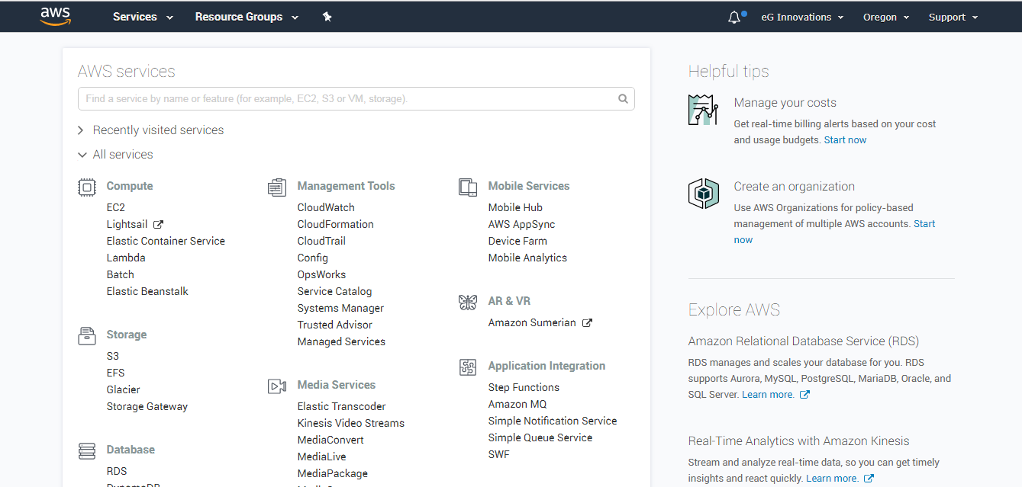Click the Media Services camera icon

(x=277, y=386)
